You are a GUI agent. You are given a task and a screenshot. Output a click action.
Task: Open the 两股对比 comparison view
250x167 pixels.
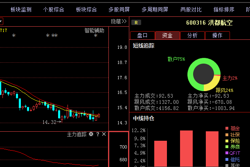(191, 9)
